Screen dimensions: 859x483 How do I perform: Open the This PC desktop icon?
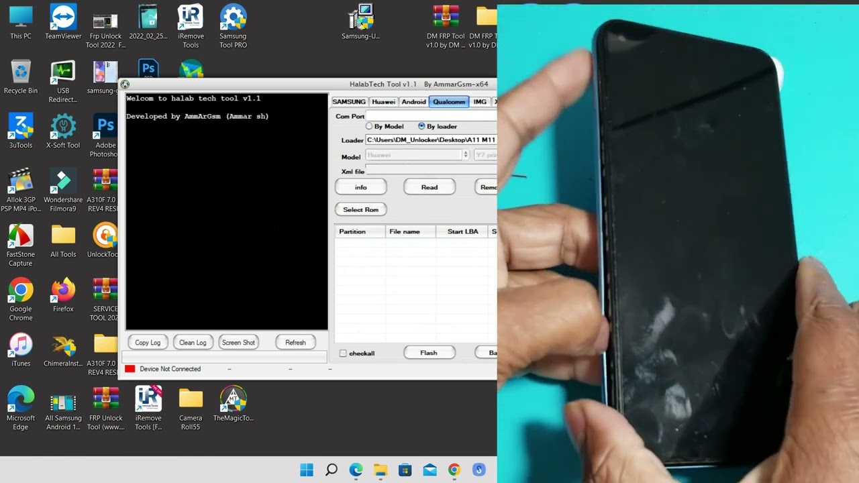click(x=21, y=23)
